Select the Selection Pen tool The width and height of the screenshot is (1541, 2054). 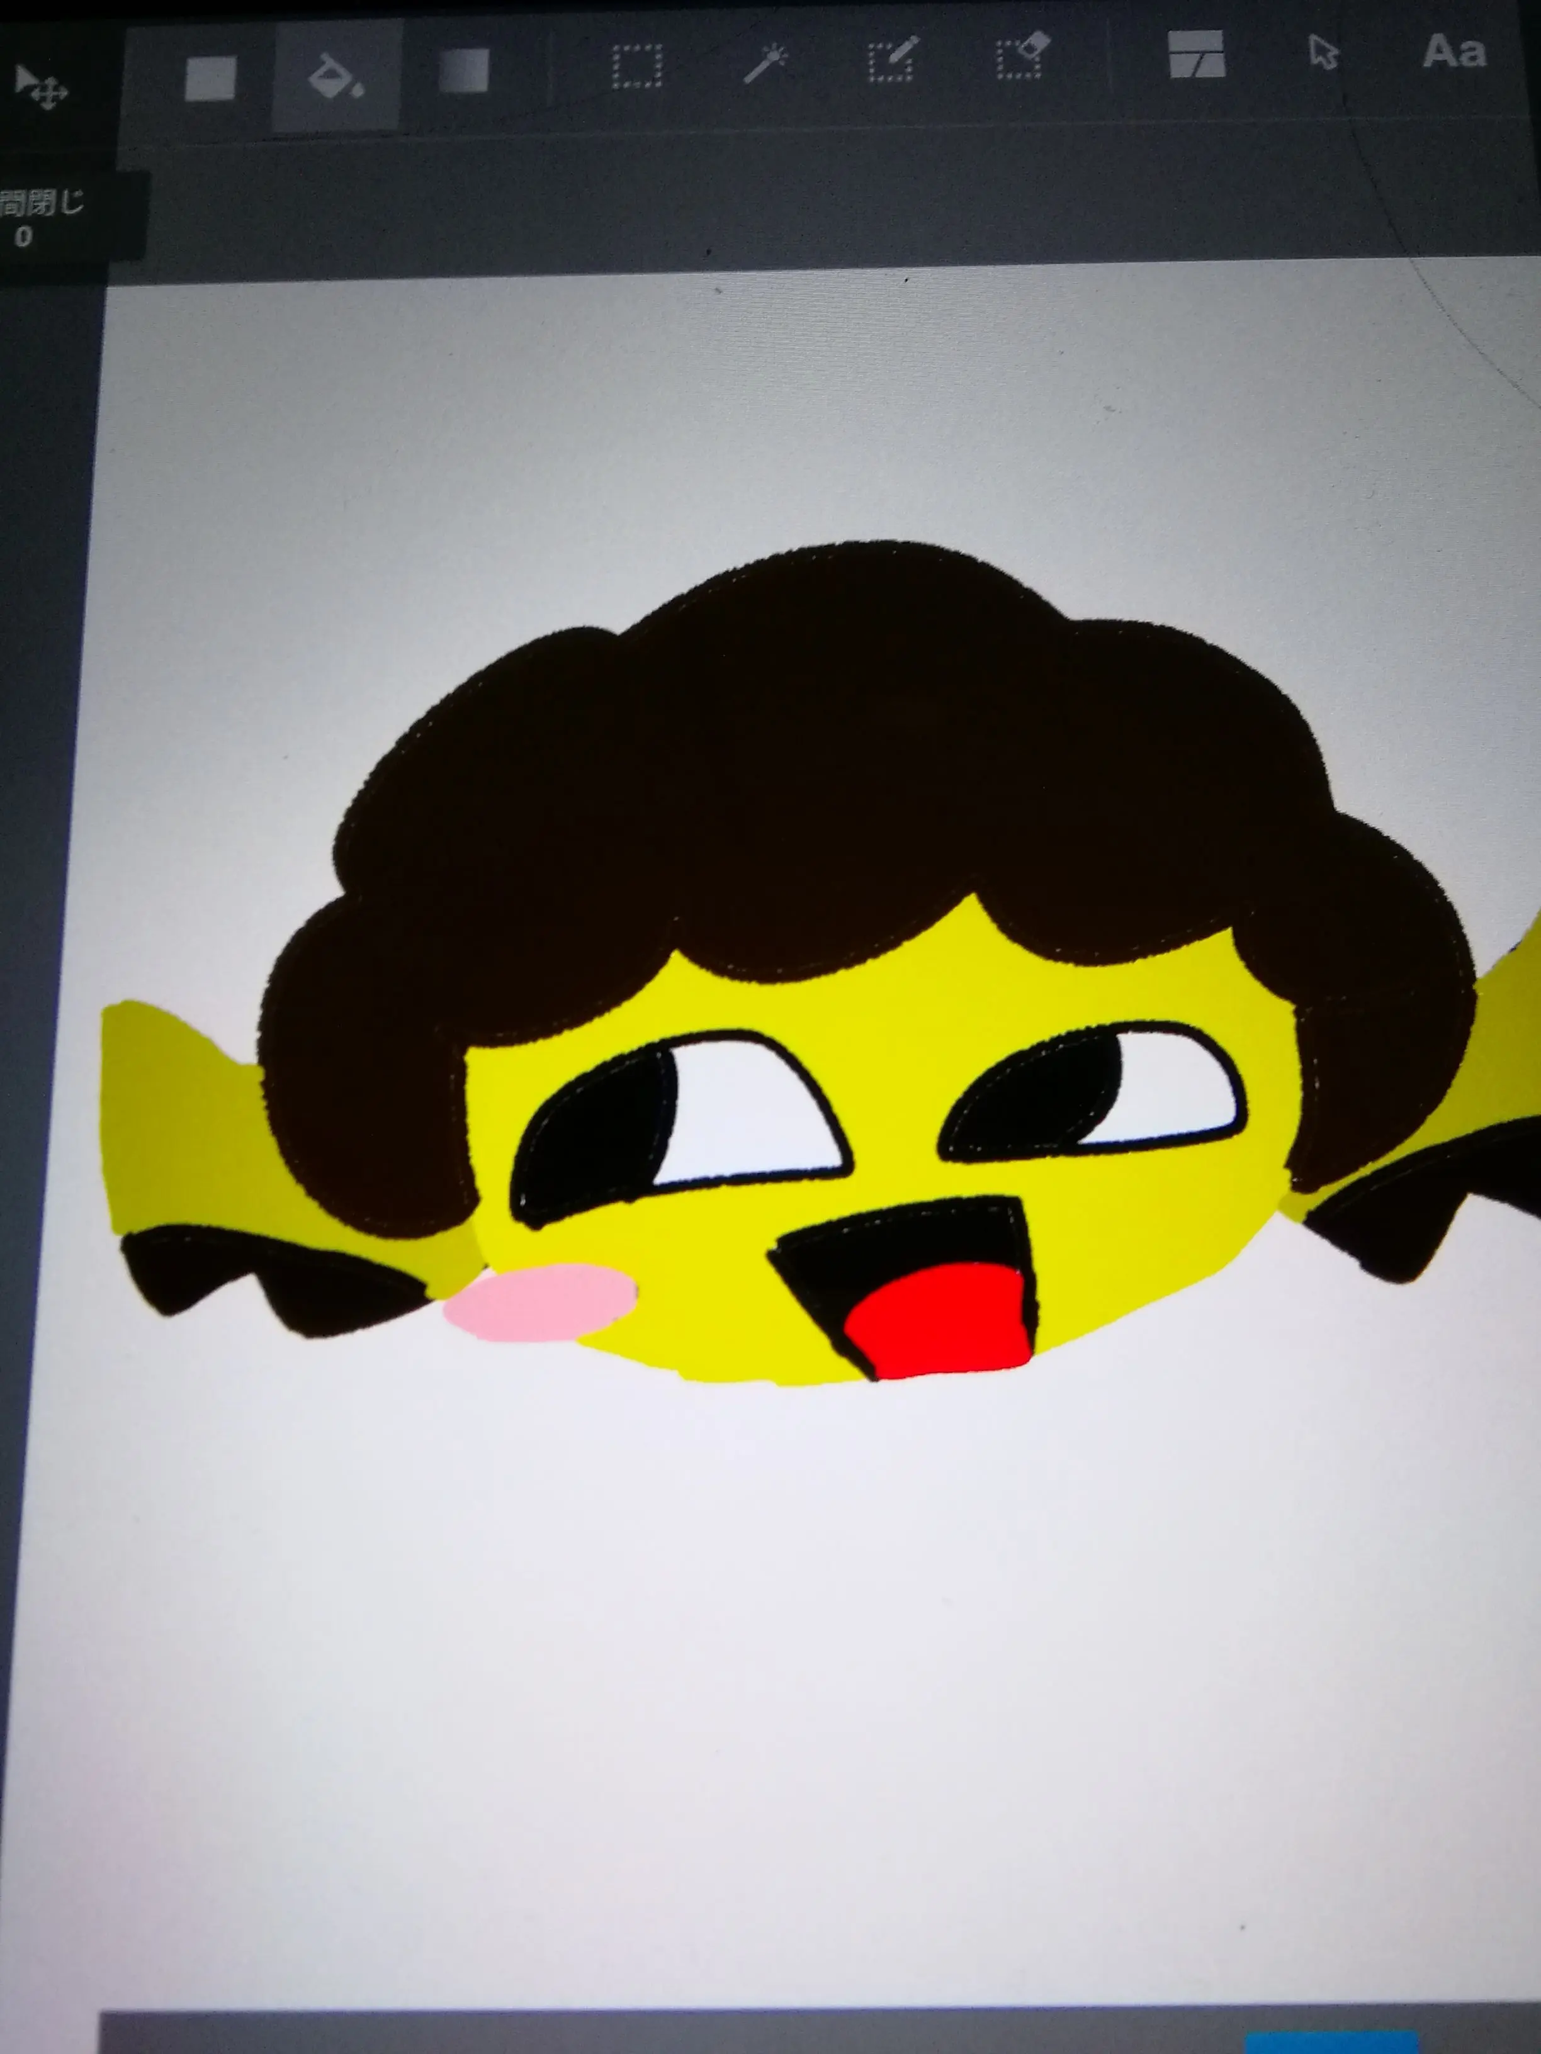pyautogui.click(x=894, y=60)
